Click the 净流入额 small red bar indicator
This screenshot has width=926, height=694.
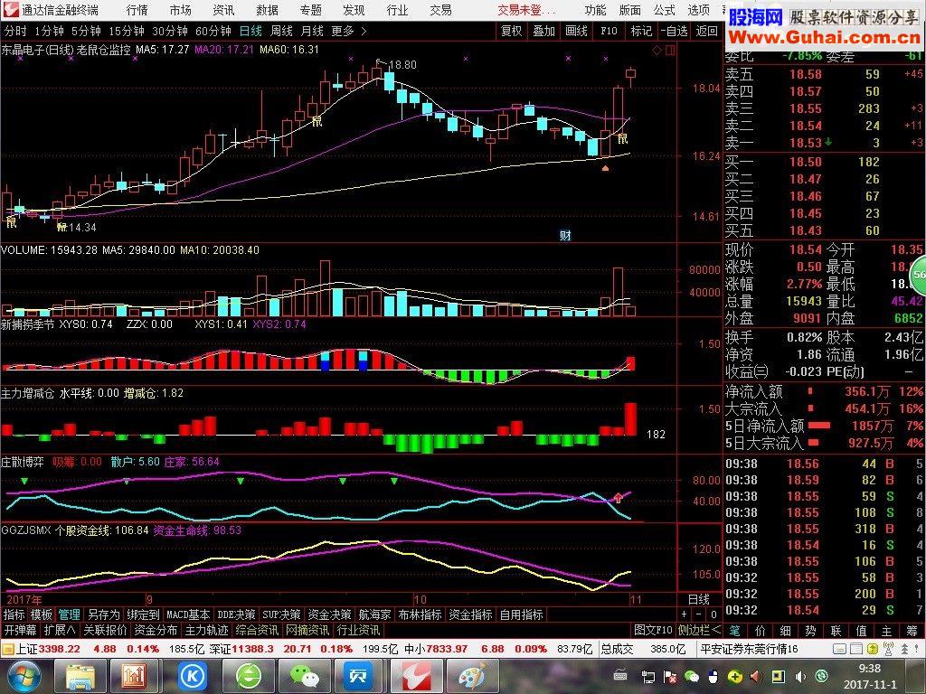[810, 390]
